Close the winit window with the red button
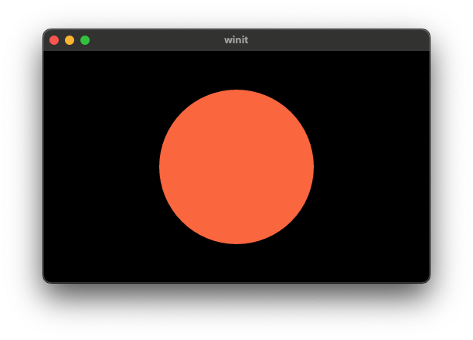473x340 pixels. [x=54, y=40]
